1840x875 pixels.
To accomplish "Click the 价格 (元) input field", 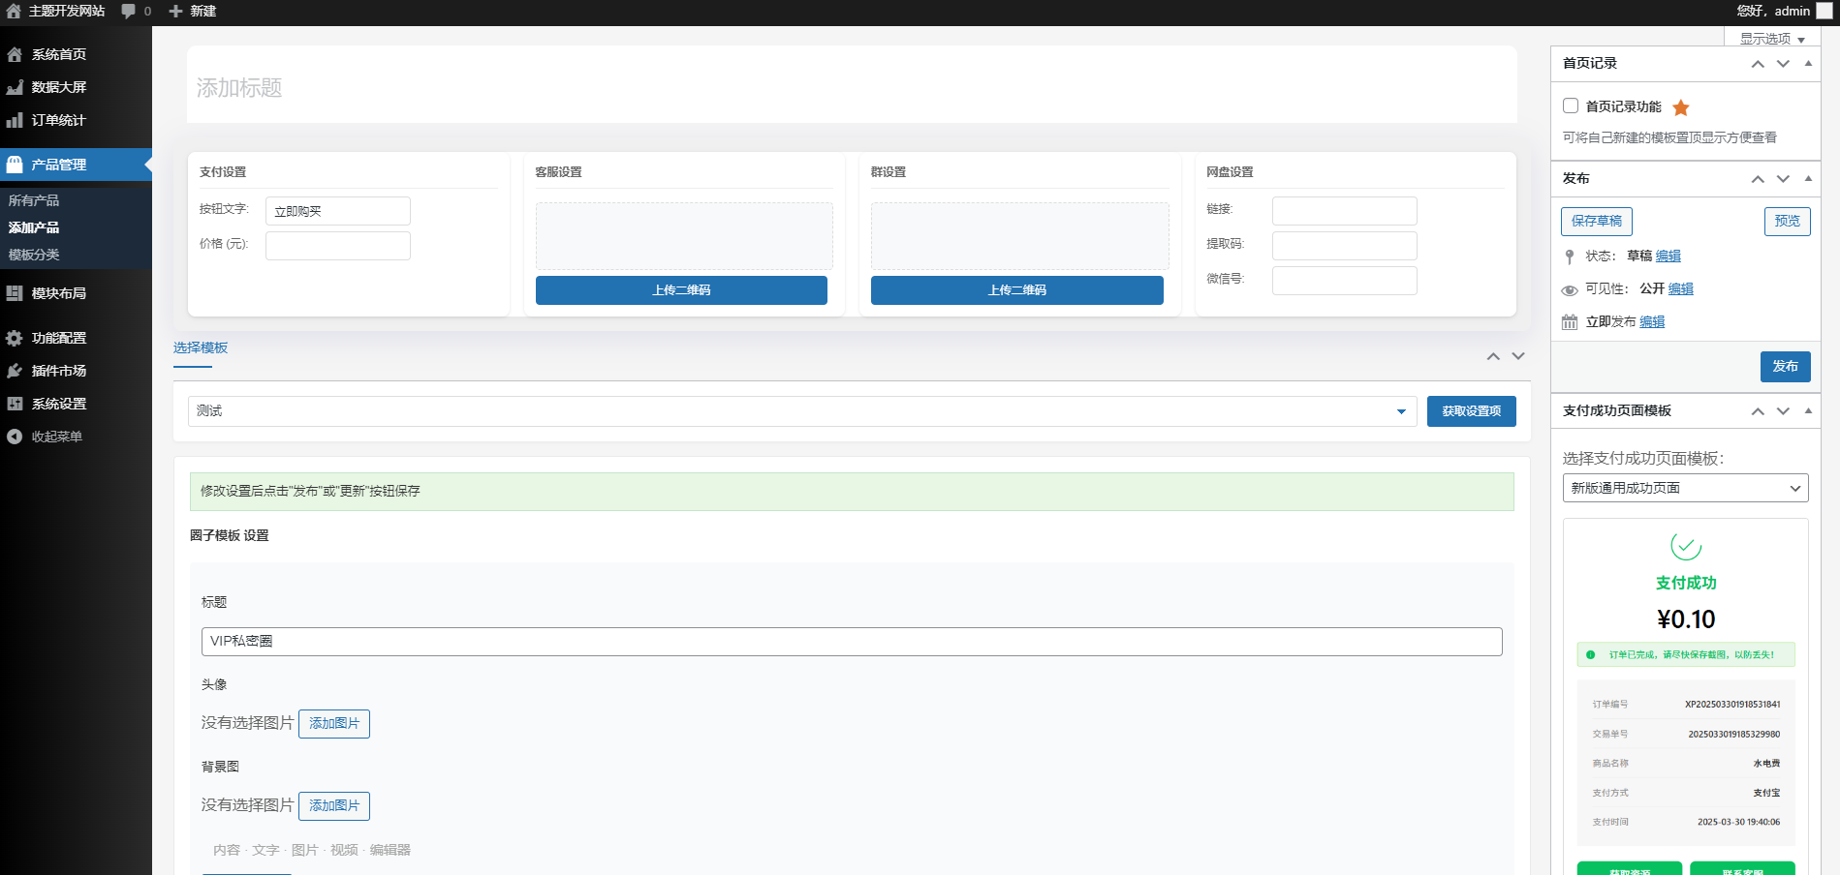I will [338, 246].
